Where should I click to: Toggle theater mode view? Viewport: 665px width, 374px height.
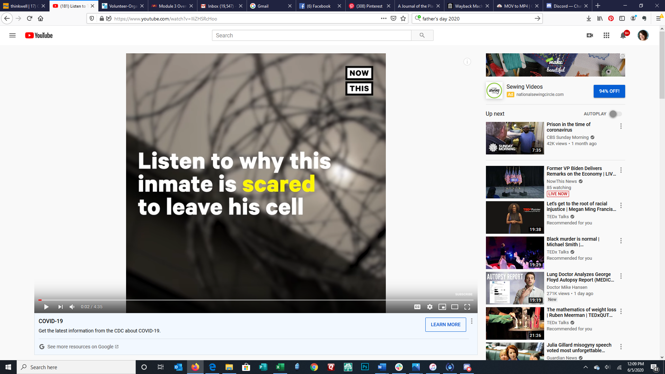tap(455, 307)
